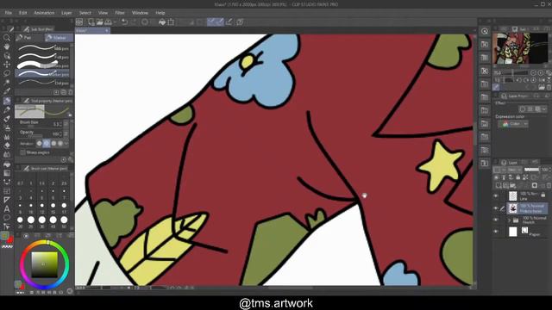
Task: Select the Eyedropper tool
Action: click(x=6, y=91)
